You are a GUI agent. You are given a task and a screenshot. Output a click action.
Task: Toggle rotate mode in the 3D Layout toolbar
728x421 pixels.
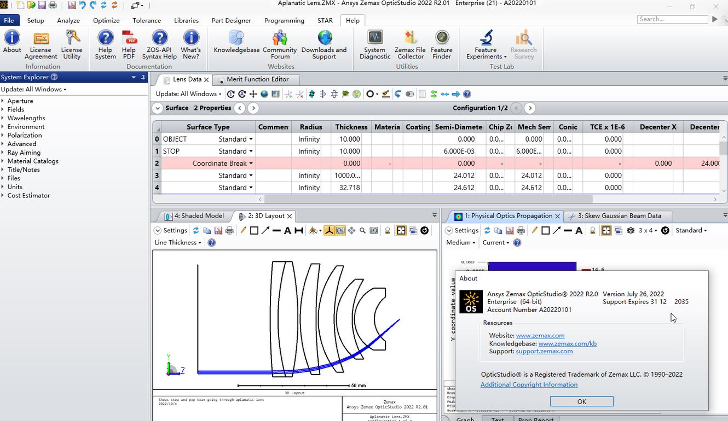340,230
